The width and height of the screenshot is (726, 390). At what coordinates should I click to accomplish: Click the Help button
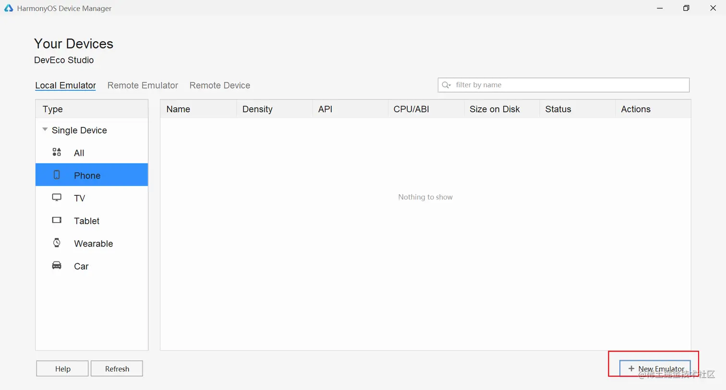coord(62,368)
